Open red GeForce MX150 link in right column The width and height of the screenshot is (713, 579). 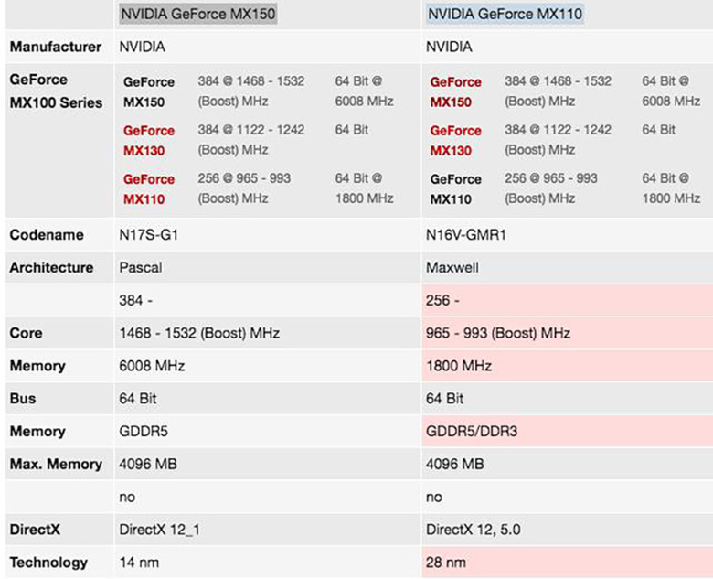click(455, 91)
